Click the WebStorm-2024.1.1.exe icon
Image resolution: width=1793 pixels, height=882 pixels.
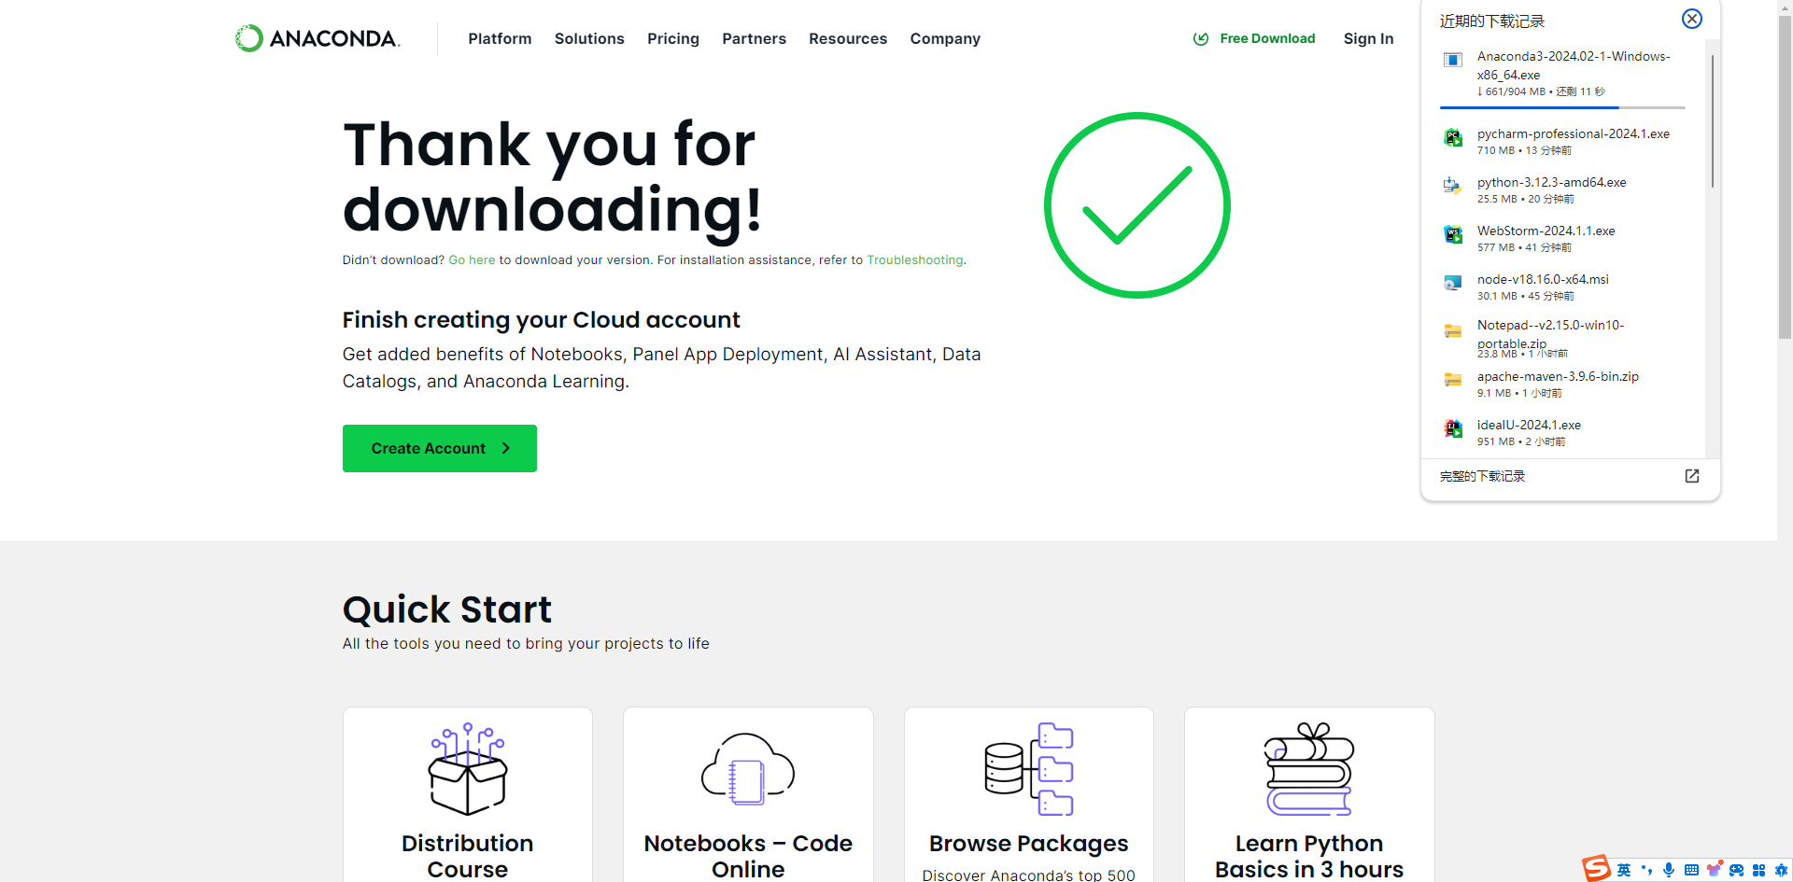click(1453, 235)
